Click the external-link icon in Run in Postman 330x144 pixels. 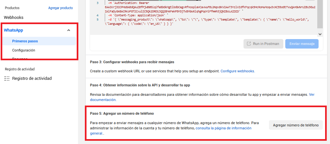click(x=249, y=44)
